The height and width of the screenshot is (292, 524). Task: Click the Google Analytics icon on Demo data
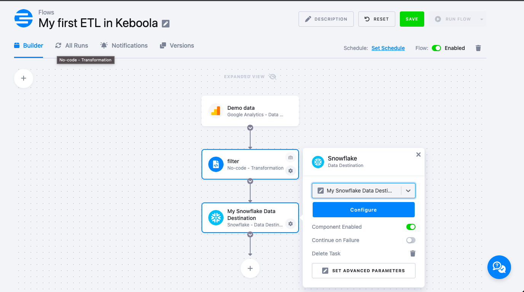coord(216,111)
